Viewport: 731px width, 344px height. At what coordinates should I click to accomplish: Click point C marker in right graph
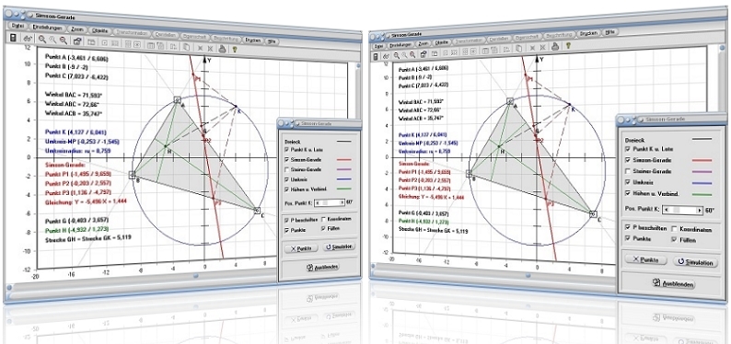pyautogui.click(x=593, y=213)
